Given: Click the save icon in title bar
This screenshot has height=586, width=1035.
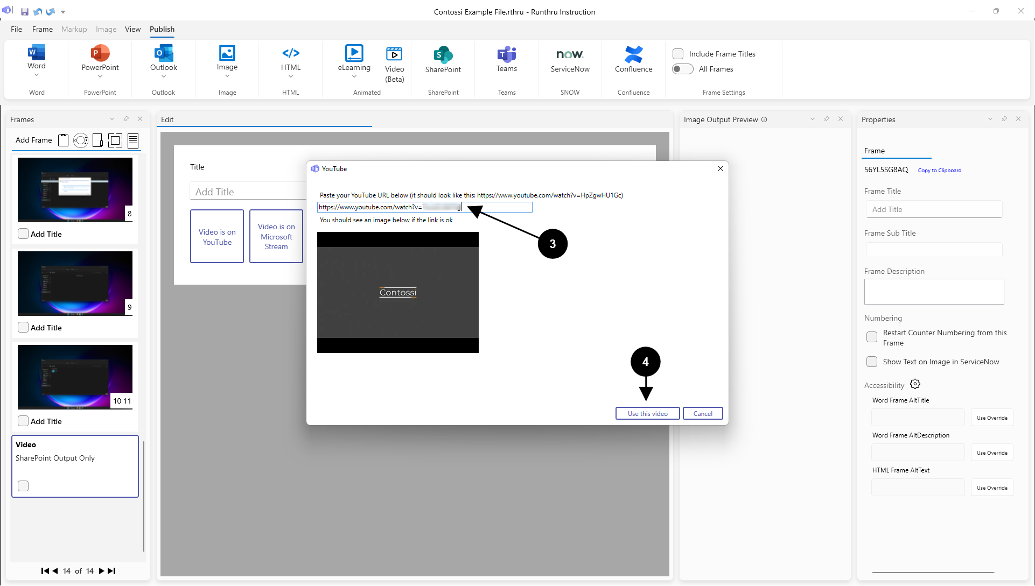Looking at the screenshot, I should pyautogui.click(x=25, y=11).
